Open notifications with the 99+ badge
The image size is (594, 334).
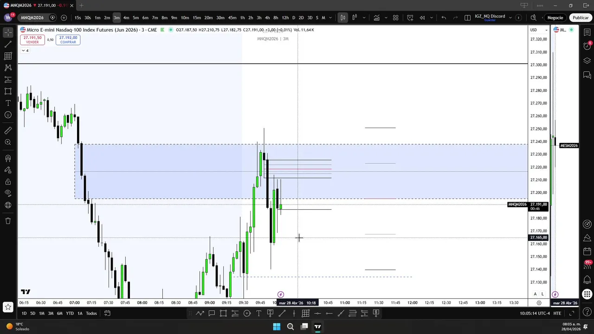[587, 265]
